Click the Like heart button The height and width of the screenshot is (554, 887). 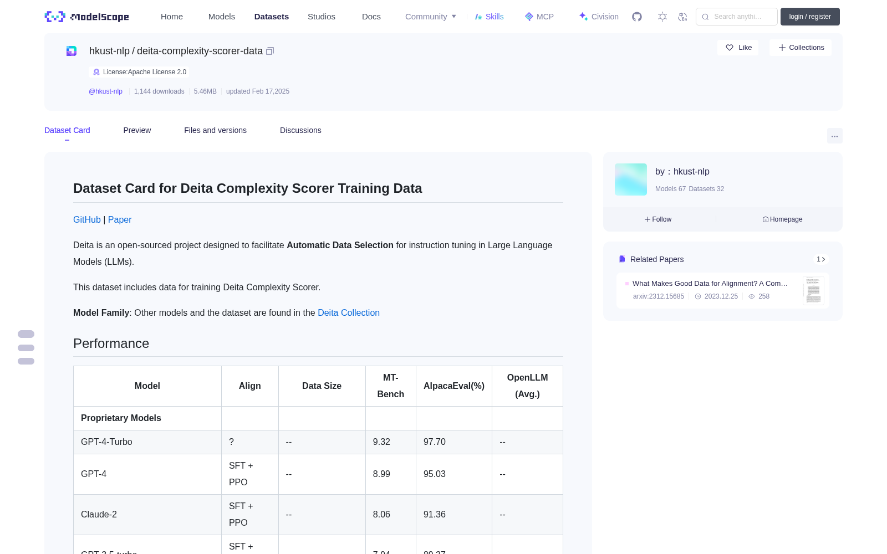(x=738, y=48)
